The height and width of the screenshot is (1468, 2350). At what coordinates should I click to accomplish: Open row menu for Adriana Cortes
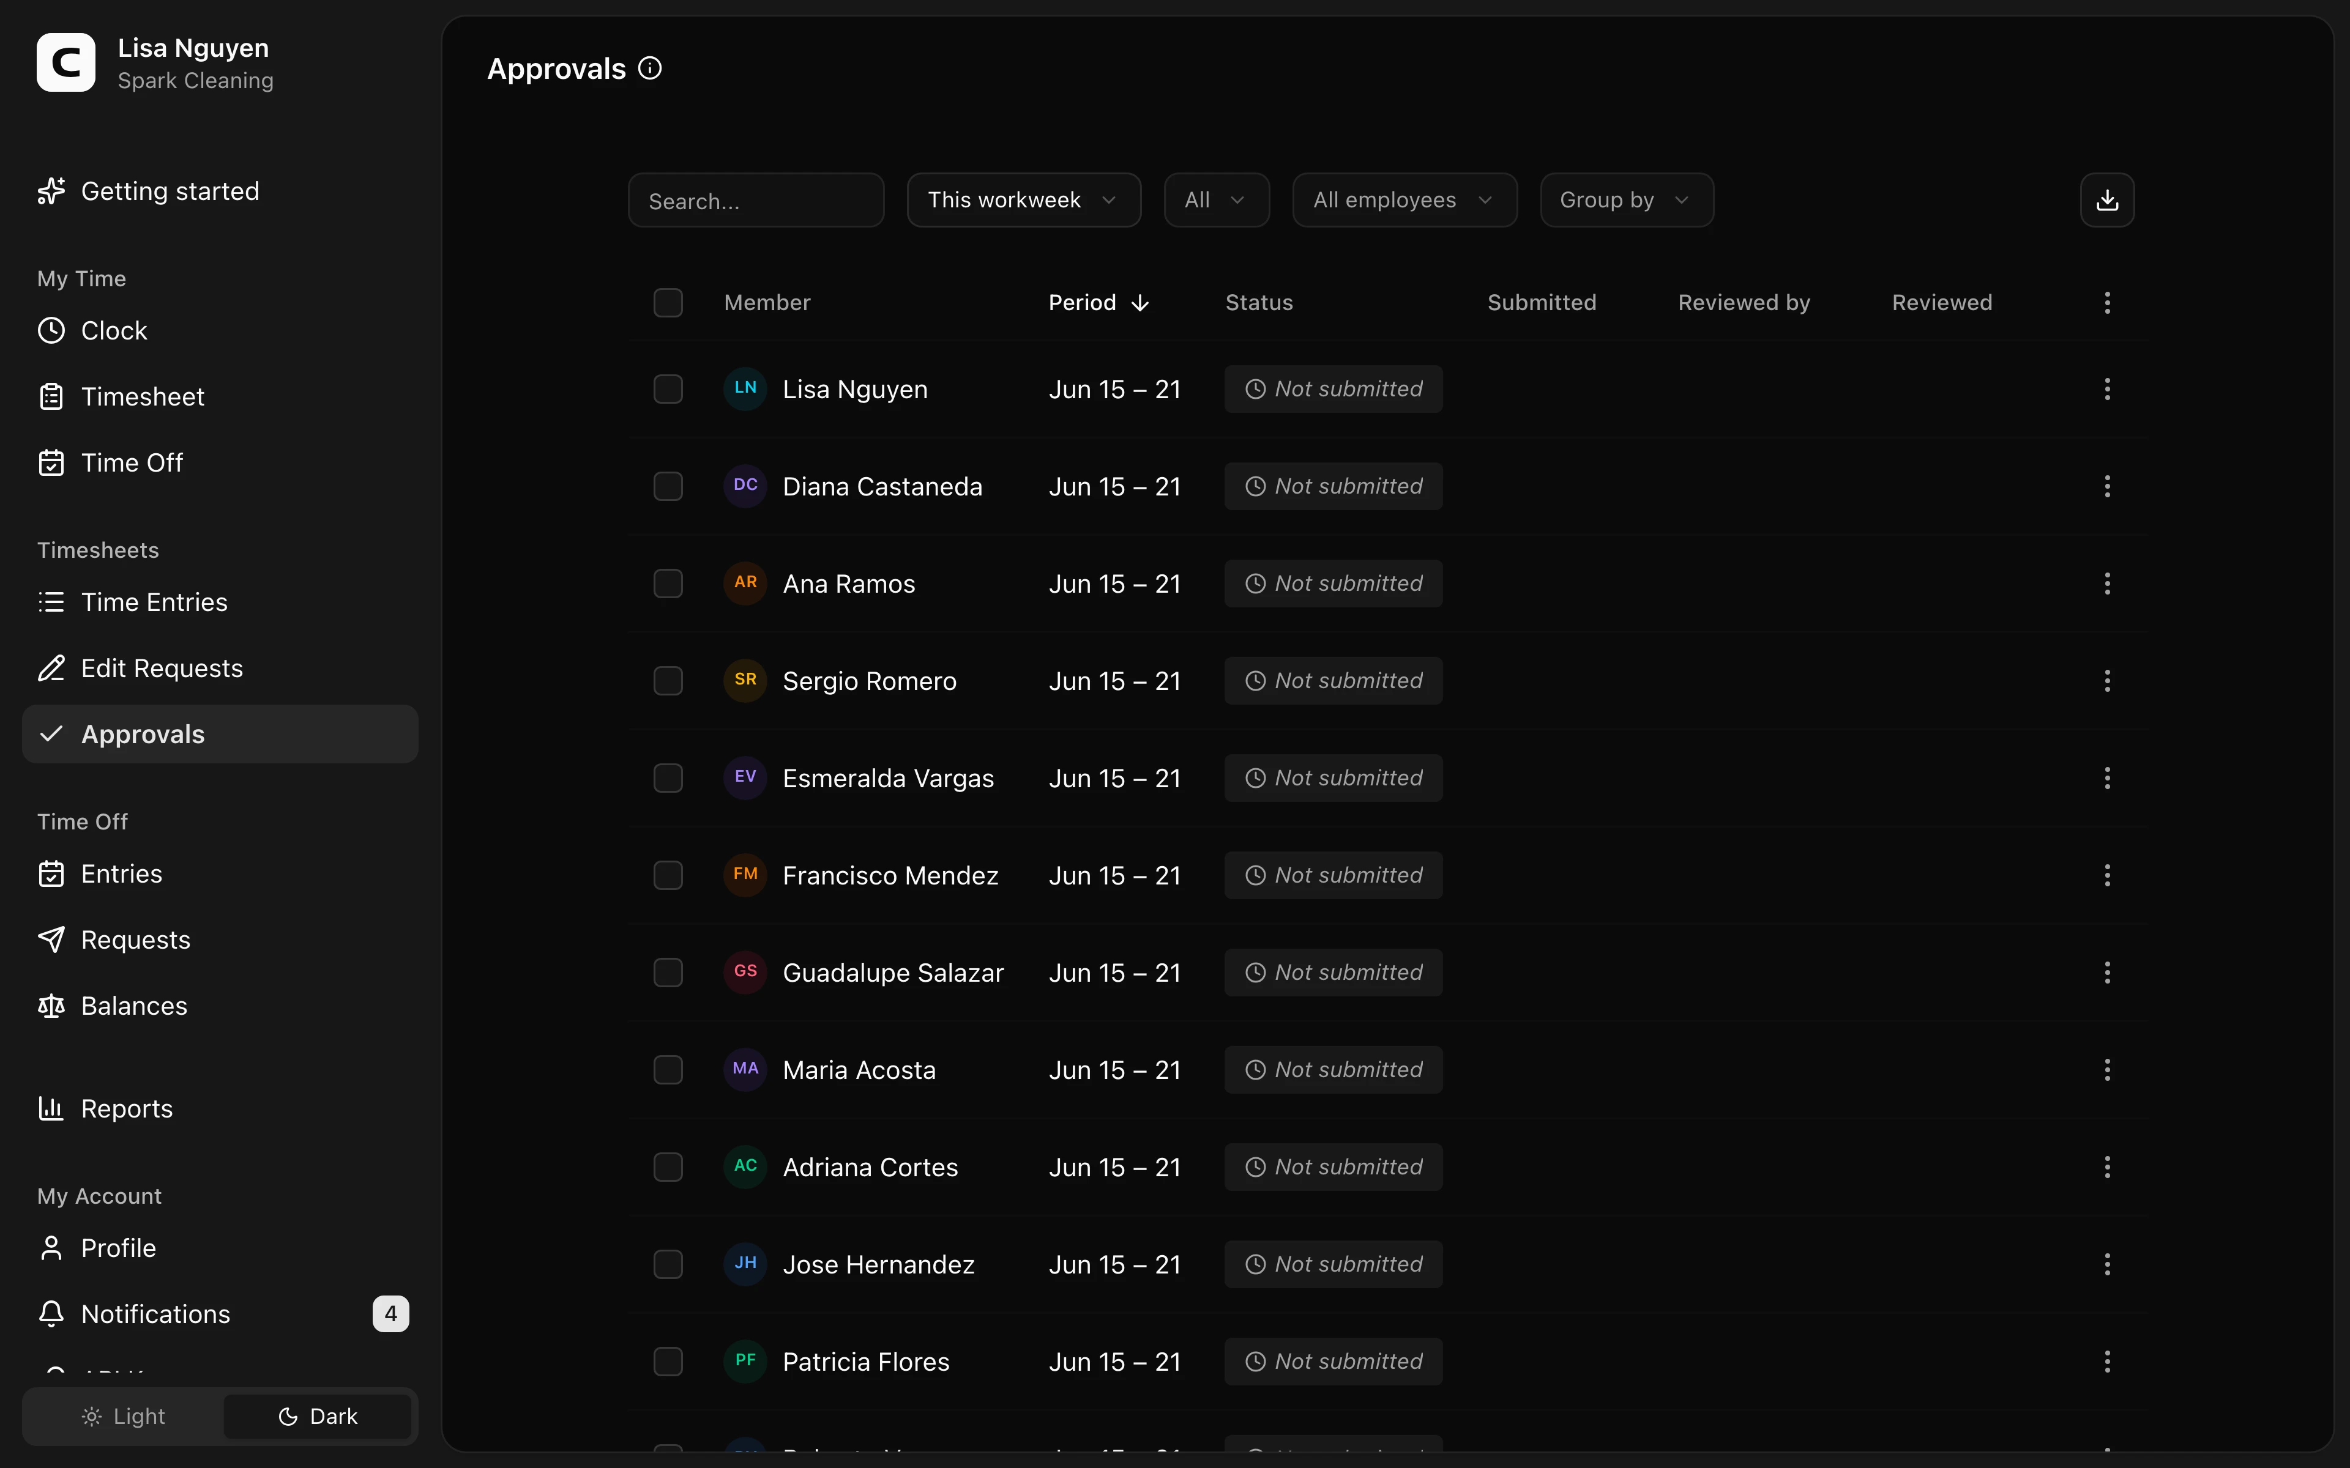[x=2106, y=1167]
